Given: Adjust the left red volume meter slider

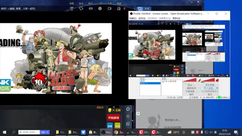Looking at the screenshot, I should [190, 80].
